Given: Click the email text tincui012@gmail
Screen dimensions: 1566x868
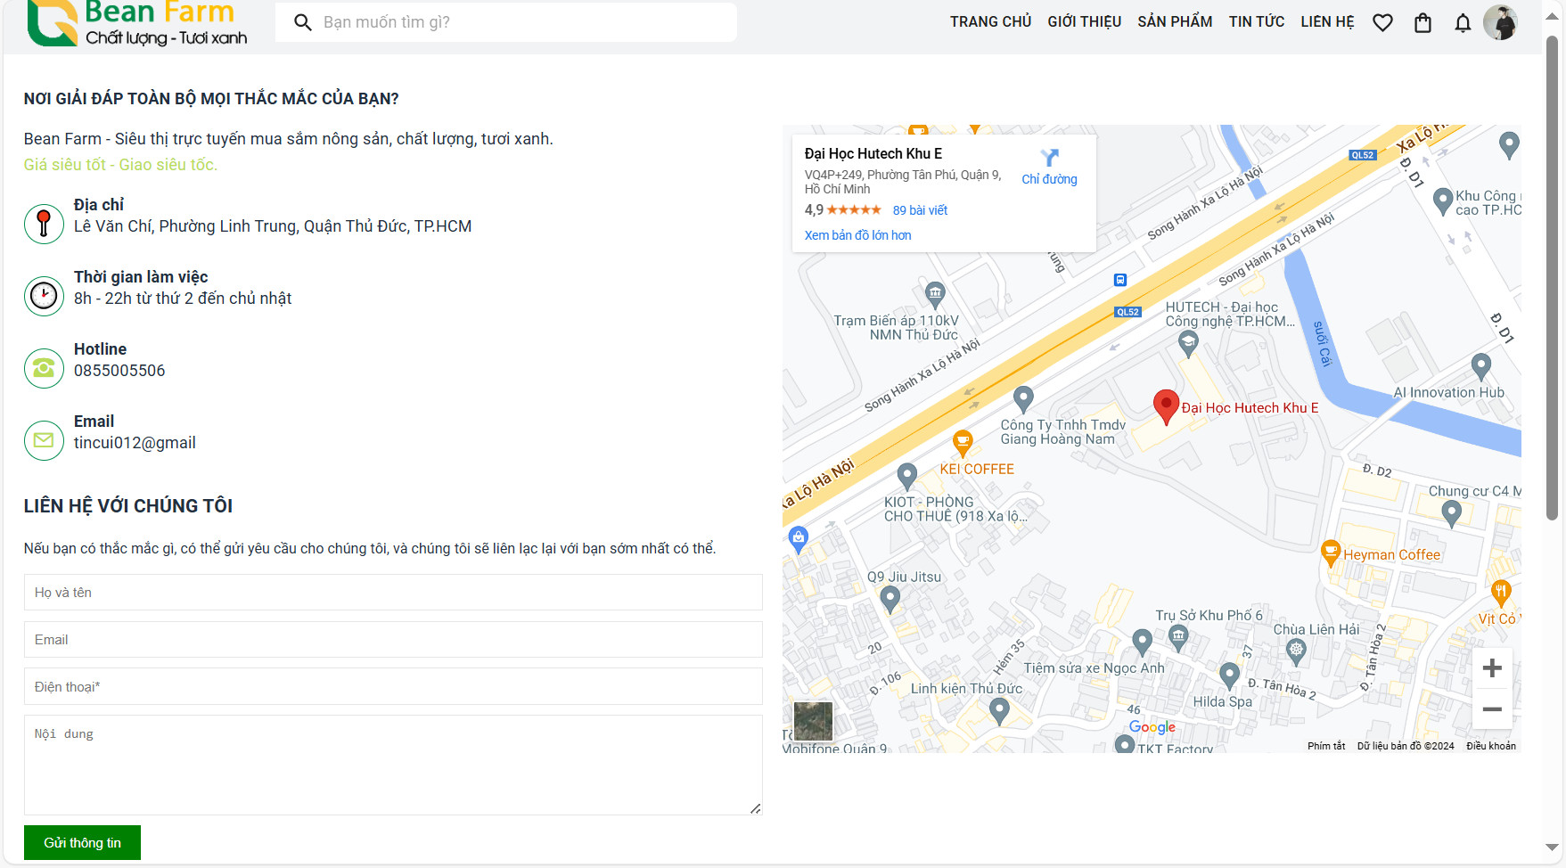Looking at the screenshot, I should [135, 443].
